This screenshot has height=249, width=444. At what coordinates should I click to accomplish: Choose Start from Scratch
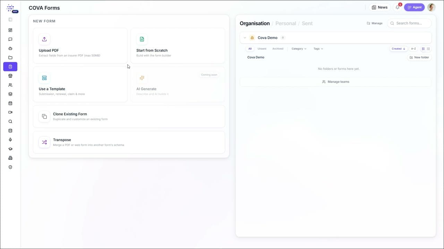(x=178, y=46)
